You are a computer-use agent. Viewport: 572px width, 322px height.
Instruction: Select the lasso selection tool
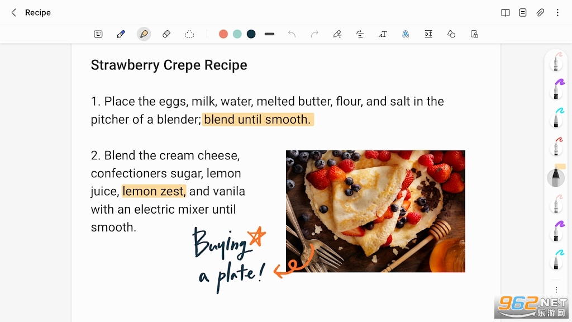pyautogui.click(x=189, y=34)
